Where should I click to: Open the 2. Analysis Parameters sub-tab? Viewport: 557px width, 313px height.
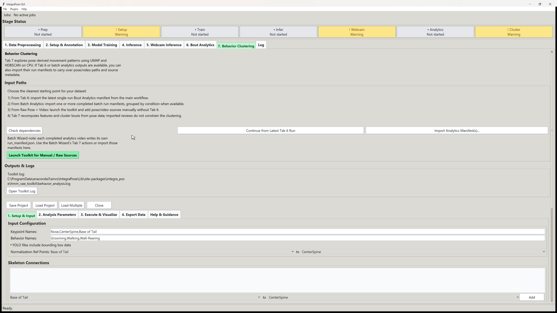[57, 215]
